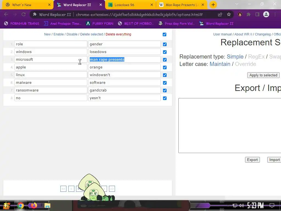Open File Explorer from the taskbar
Viewport: 281px width, 211px height.
pos(47,206)
